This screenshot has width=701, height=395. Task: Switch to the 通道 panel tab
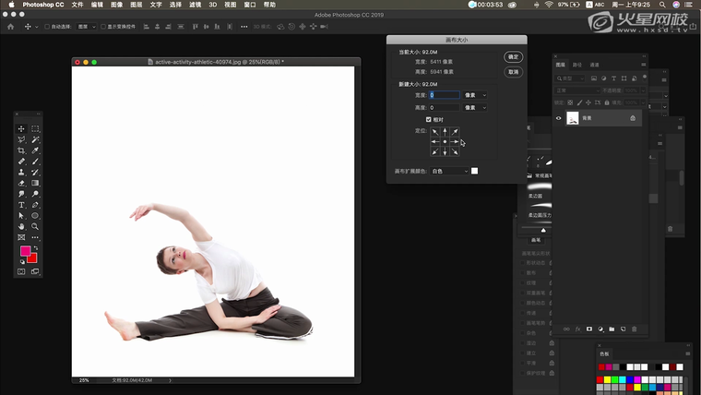(594, 66)
